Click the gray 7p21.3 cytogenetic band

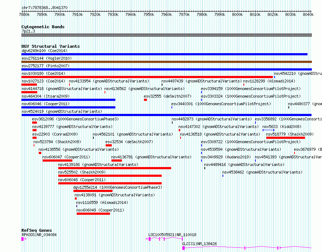(166, 35)
